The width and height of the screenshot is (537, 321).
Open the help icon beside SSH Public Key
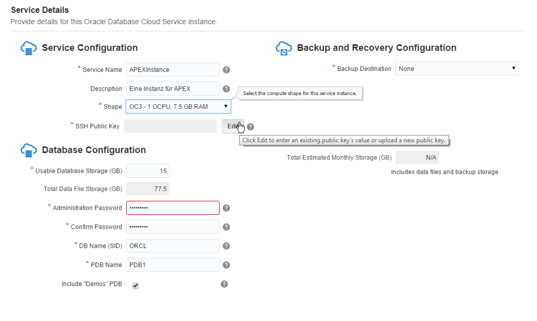click(250, 126)
